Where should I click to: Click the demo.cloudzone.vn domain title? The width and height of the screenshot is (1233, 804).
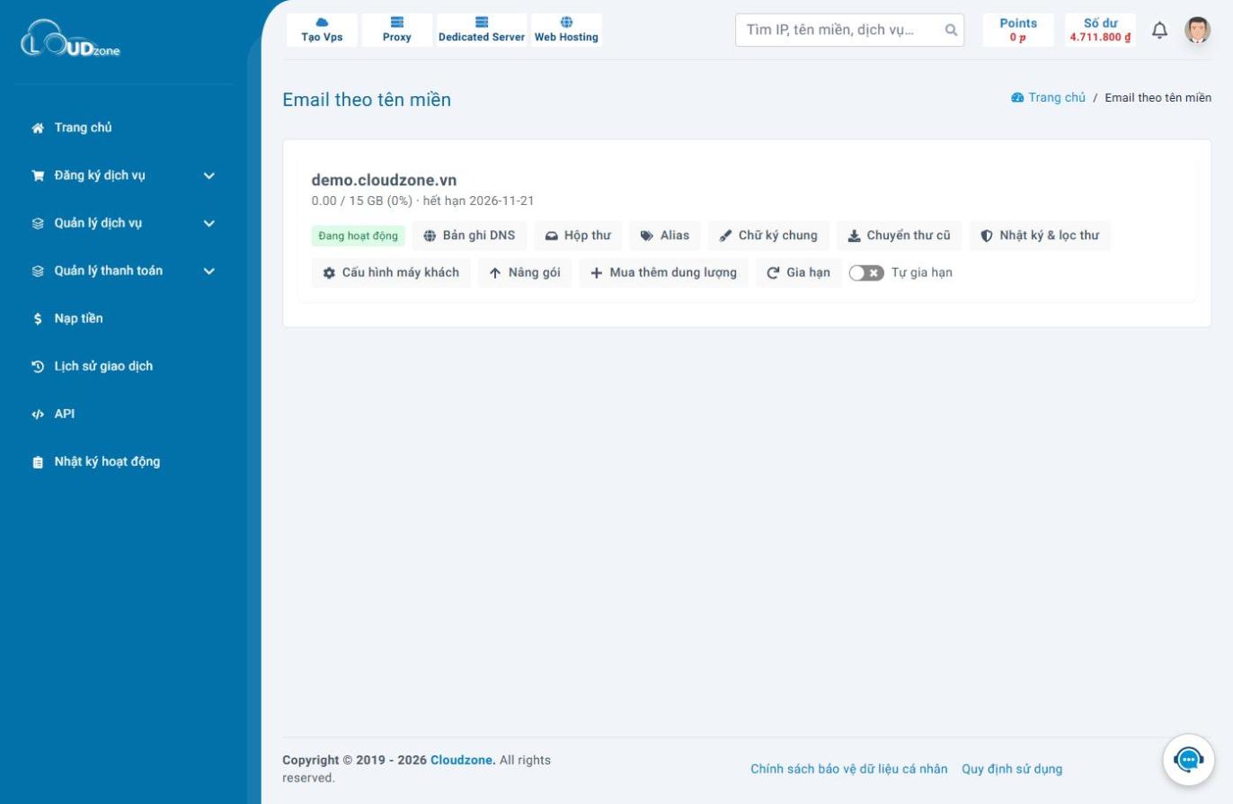(x=384, y=180)
